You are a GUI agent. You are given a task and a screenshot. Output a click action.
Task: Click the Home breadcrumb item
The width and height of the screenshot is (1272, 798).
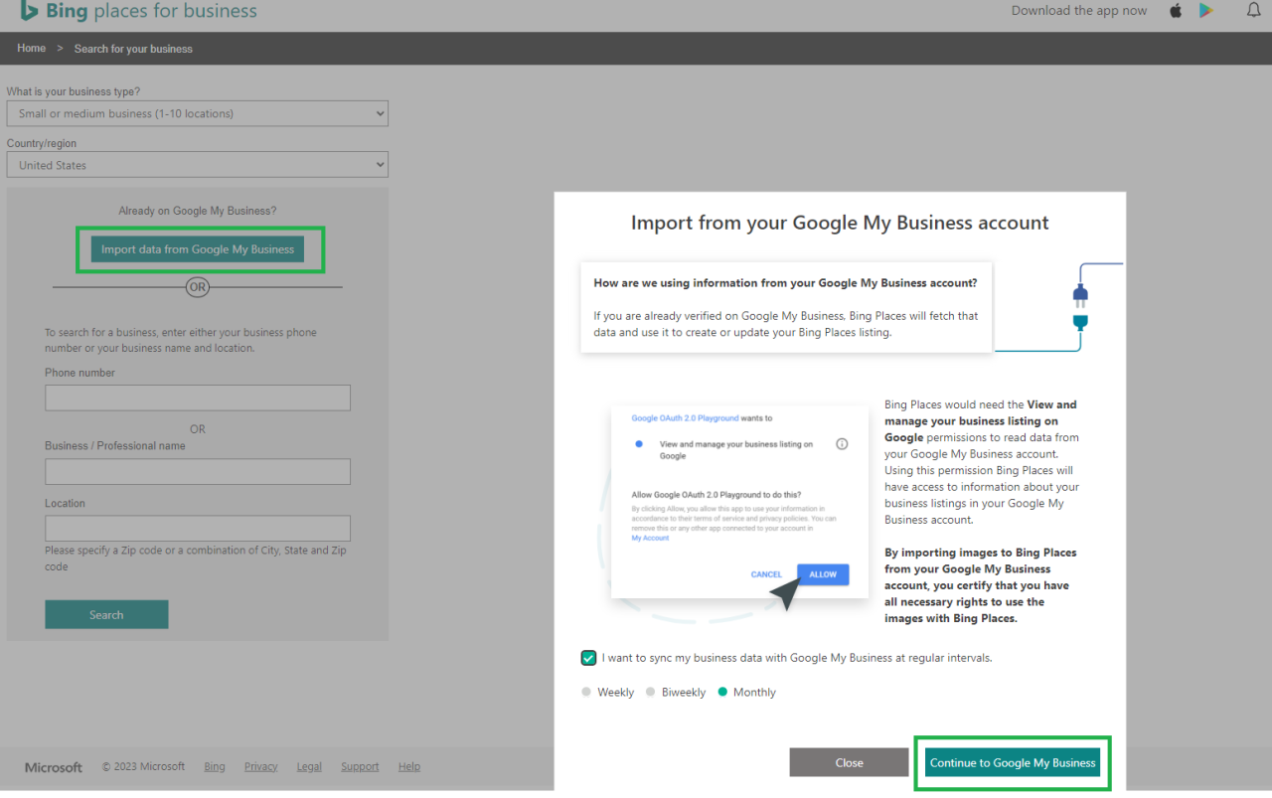click(x=31, y=48)
